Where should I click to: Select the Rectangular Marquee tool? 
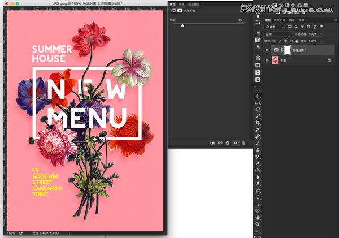(x=258, y=102)
